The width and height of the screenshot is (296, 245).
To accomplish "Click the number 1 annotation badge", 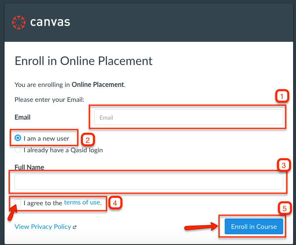I will click(282, 97).
